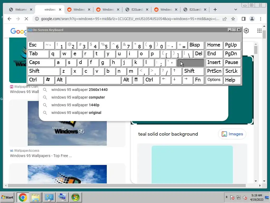Toggle Caps on the On-Screen Keyboard
Viewport: 270px width, 203px height.
coord(41,63)
